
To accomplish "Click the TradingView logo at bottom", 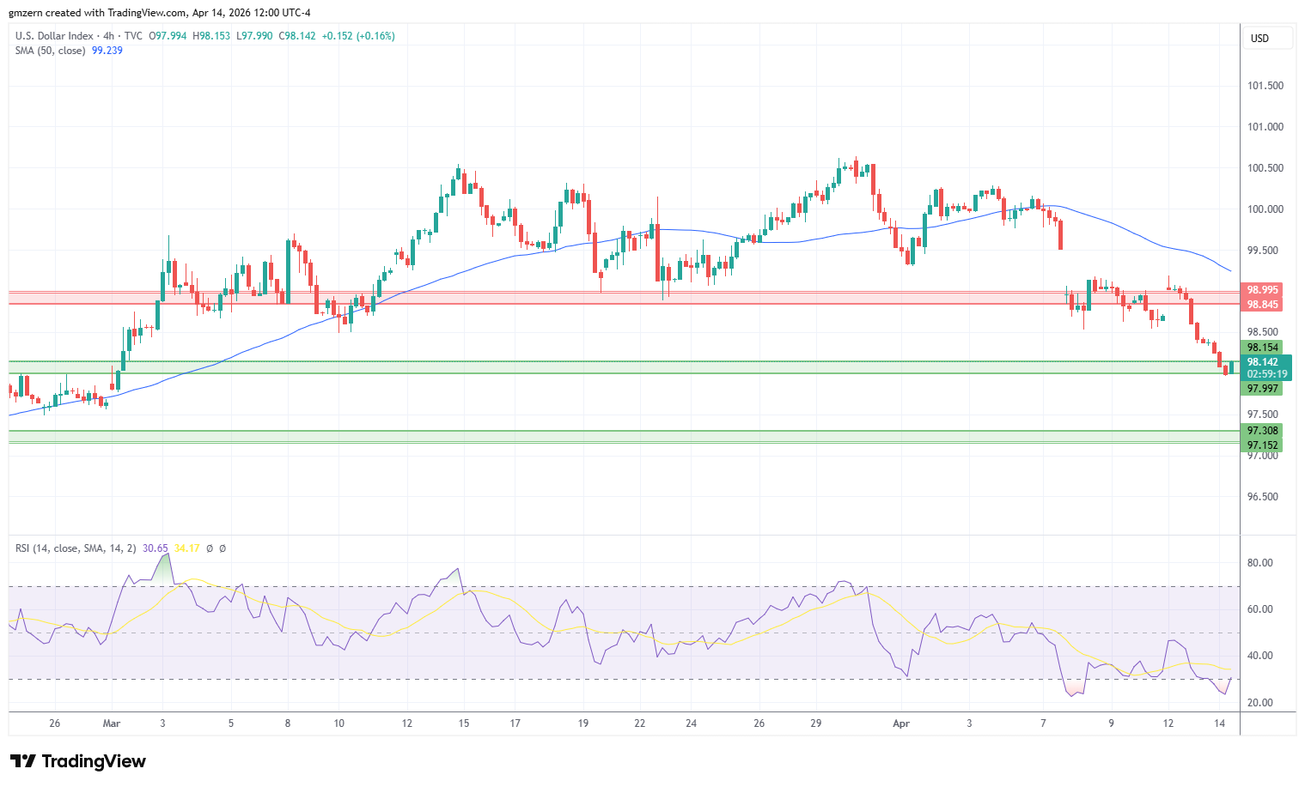I will (78, 761).
